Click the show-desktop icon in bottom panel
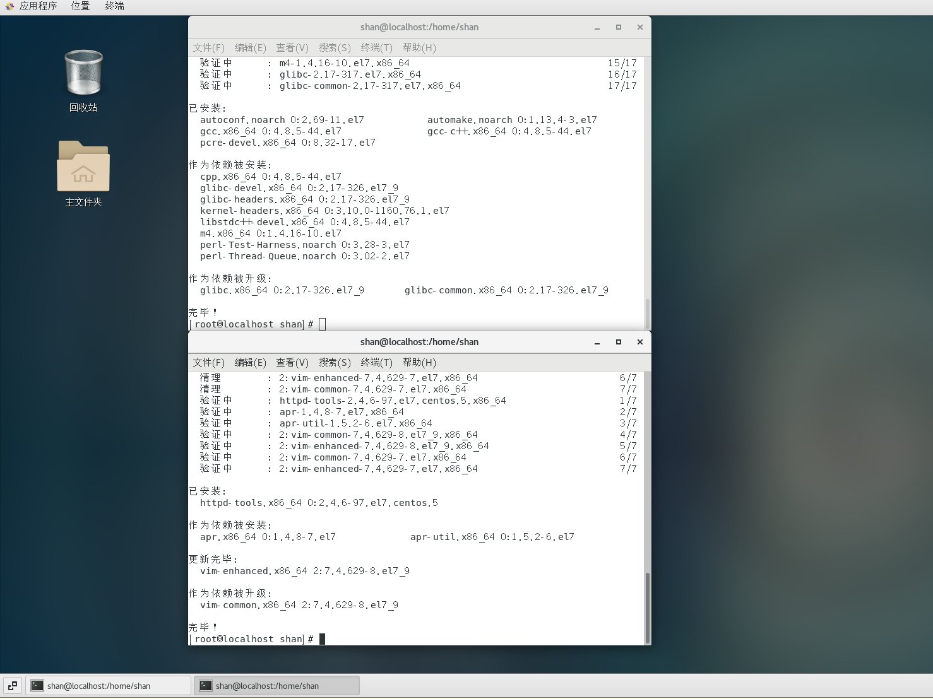This screenshot has width=933, height=699. [x=13, y=686]
